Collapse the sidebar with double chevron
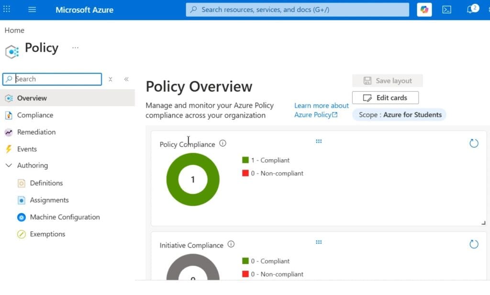Screen dimensions: 490x295 (126, 79)
